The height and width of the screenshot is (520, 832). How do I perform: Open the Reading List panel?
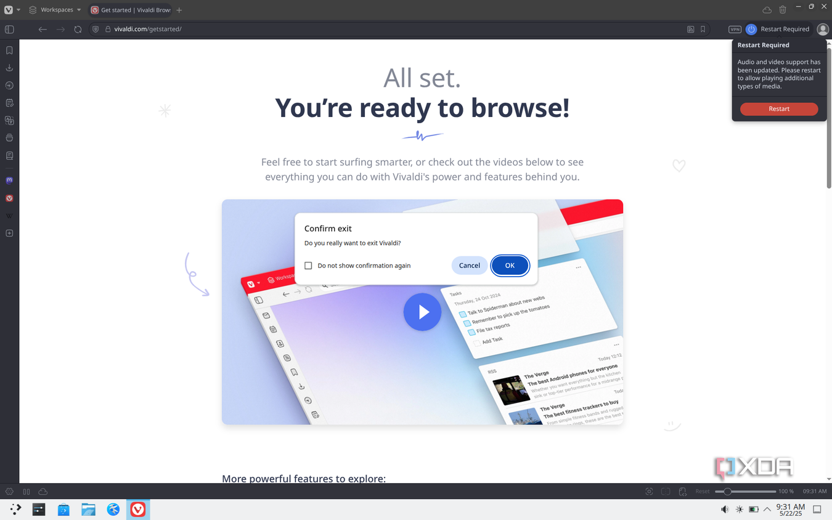click(x=9, y=156)
